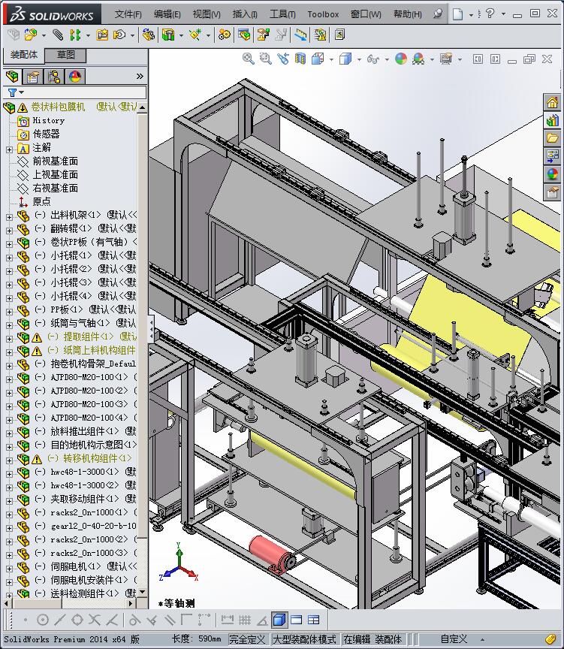Open the File Explorer task pane icon

pos(552,138)
